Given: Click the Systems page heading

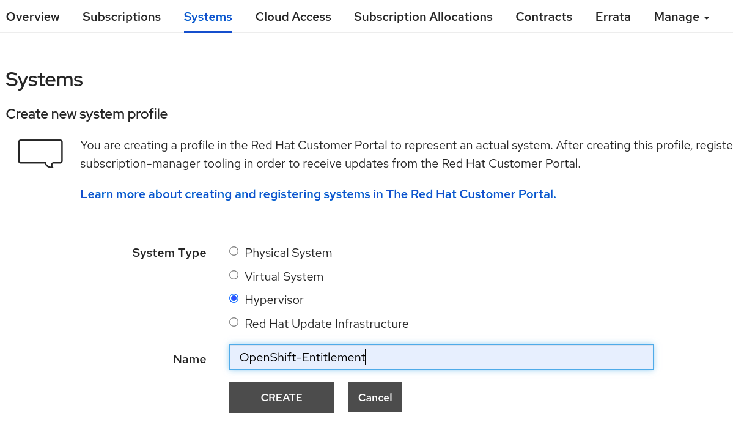Looking at the screenshot, I should coord(44,79).
